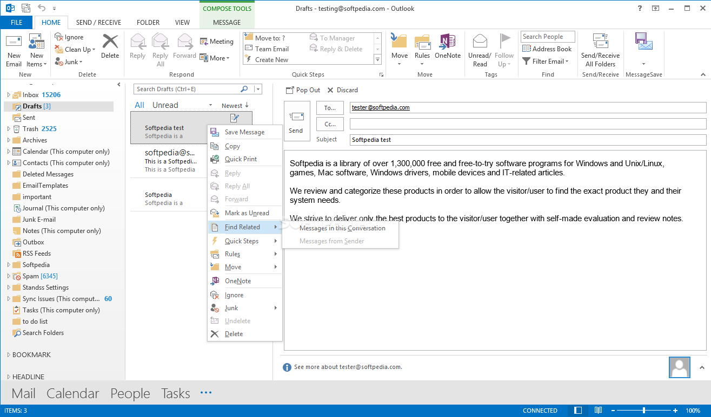Click the Meeting respond button

click(217, 42)
